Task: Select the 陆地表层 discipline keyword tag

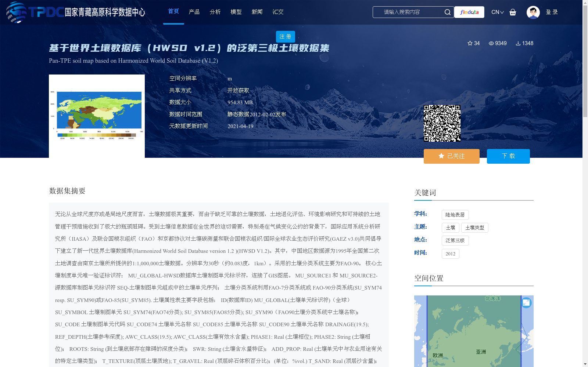Action: pyautogui.click(x=455, y=215)
